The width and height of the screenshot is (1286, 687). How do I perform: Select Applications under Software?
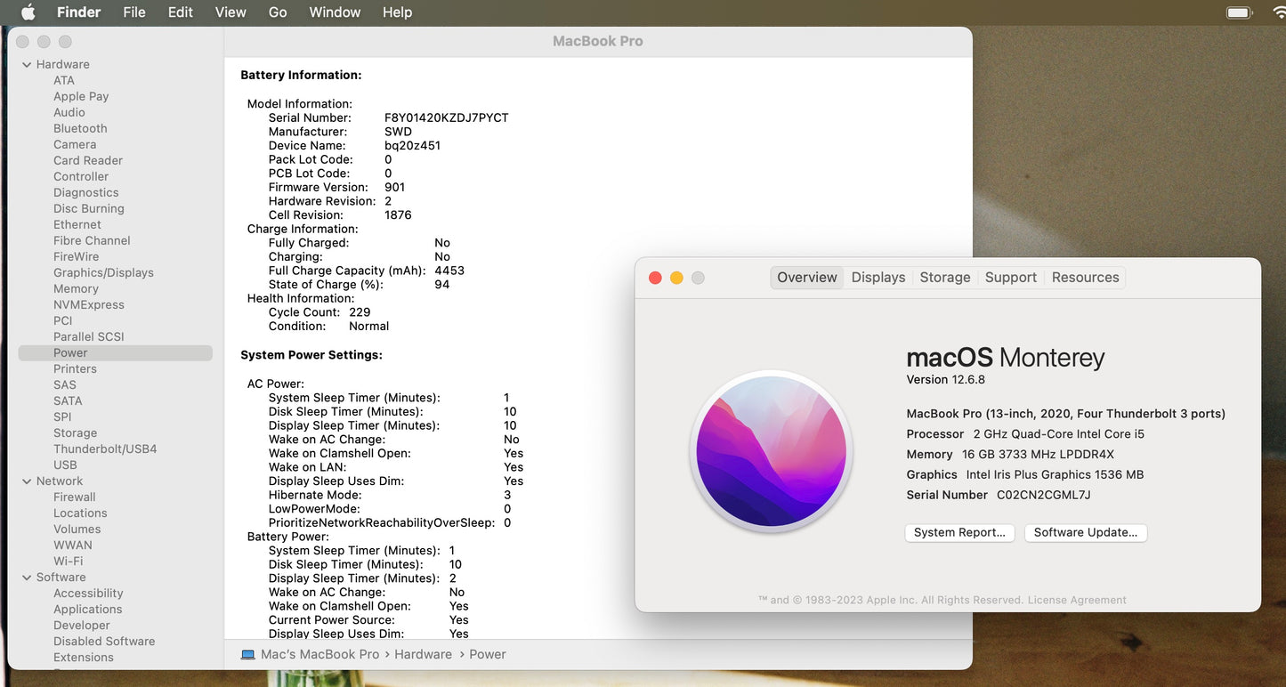[88, 609]
